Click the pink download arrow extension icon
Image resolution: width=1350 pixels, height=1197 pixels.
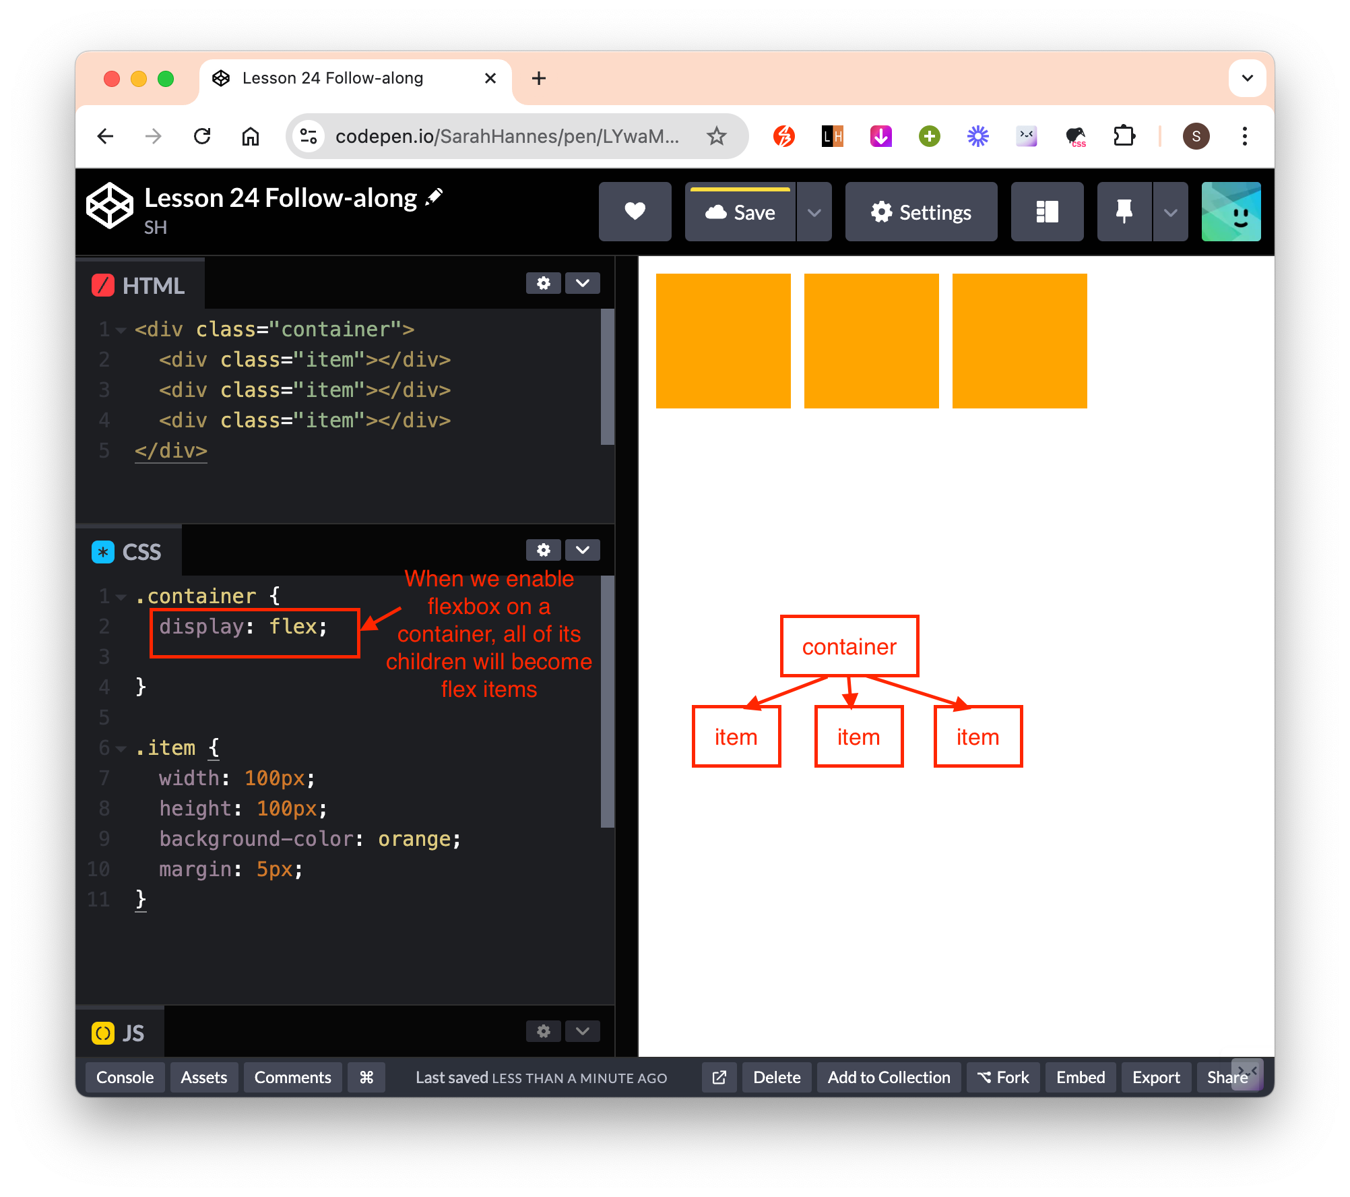[881, 136]
